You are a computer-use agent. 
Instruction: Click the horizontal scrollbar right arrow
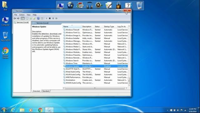(126, 88)
